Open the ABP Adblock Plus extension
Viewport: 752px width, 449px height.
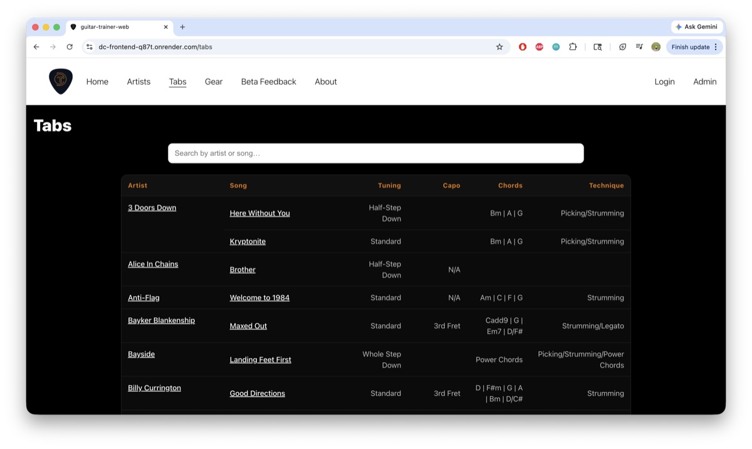coord(539,47)
